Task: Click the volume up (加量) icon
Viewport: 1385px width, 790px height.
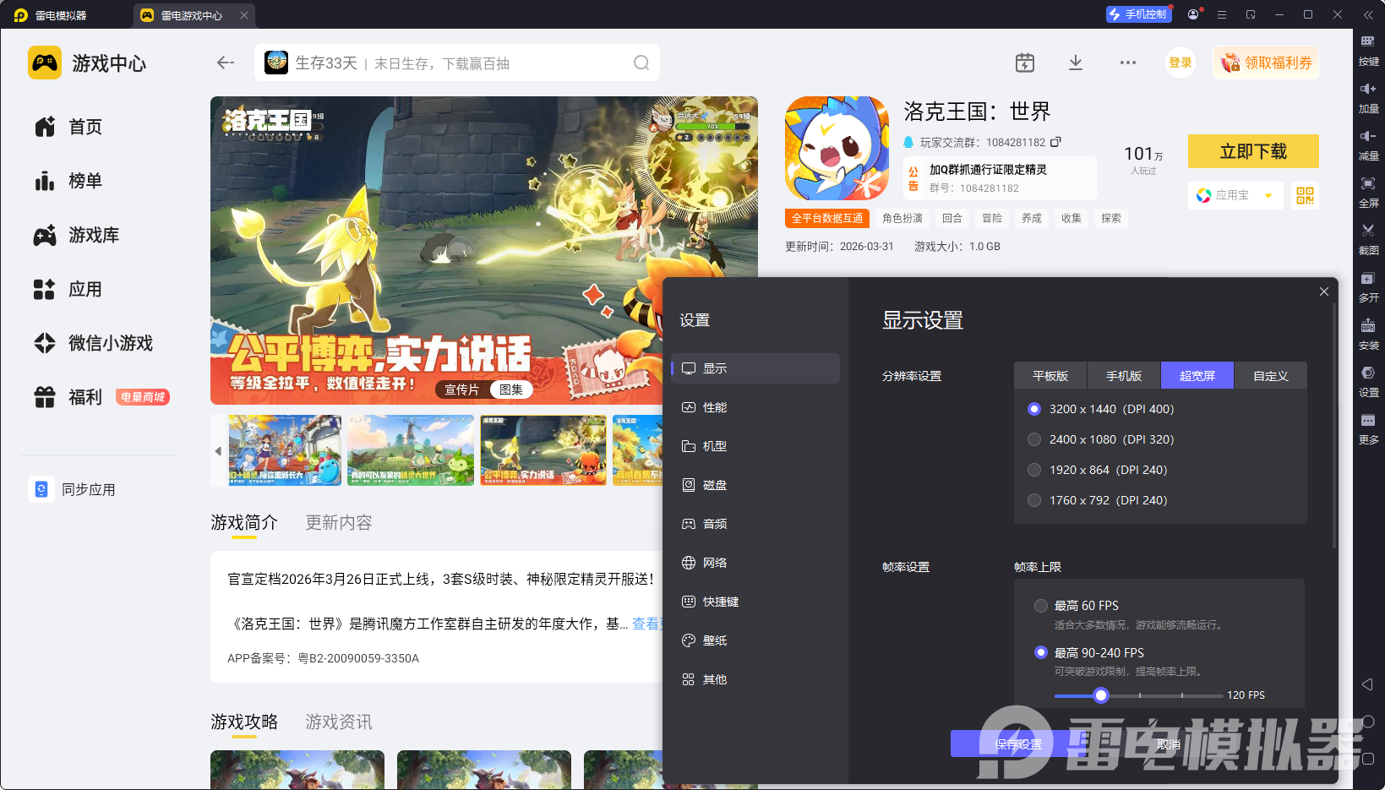Action: 1367,89
